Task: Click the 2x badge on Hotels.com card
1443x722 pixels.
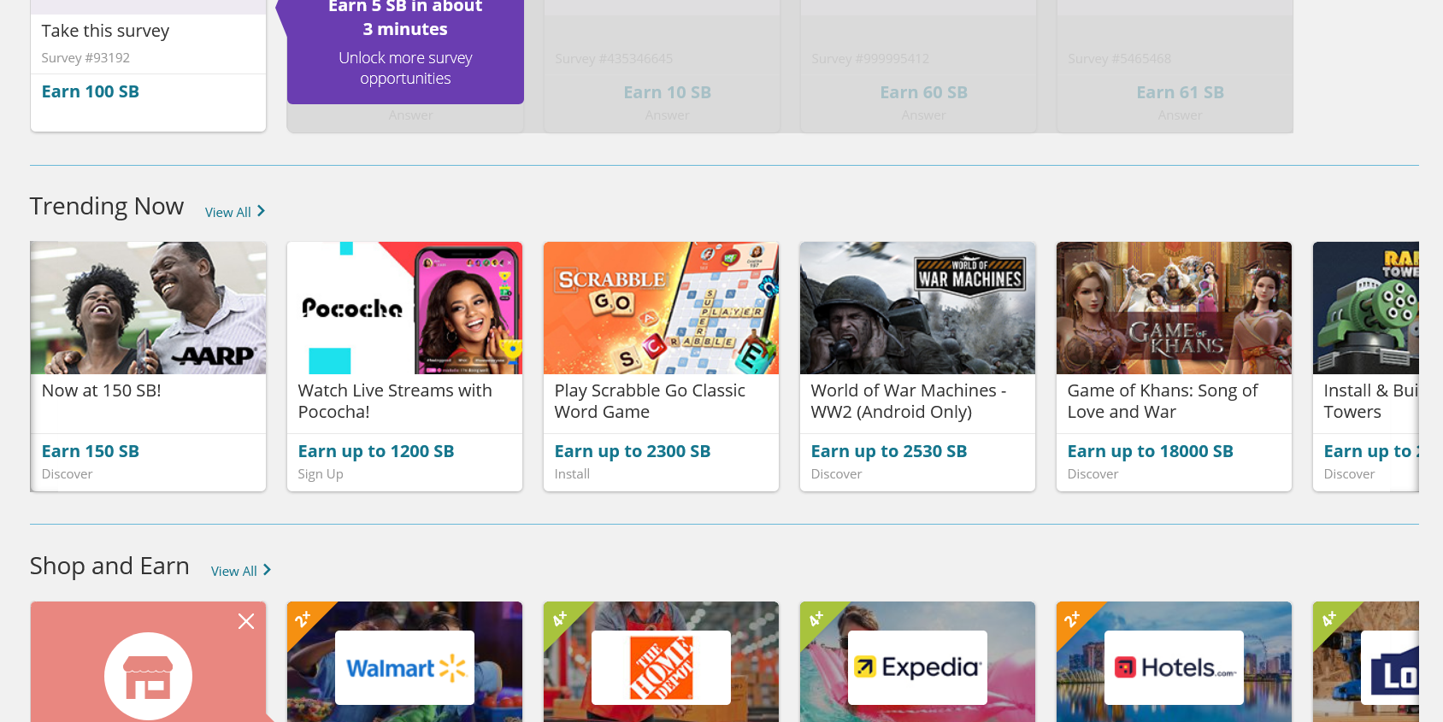Action: coord(1072,618)
